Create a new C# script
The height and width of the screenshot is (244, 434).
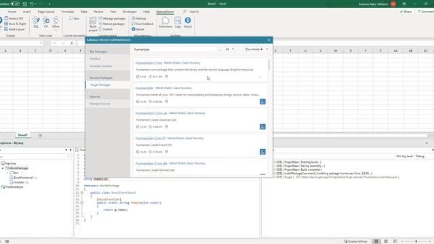[46, 22]
